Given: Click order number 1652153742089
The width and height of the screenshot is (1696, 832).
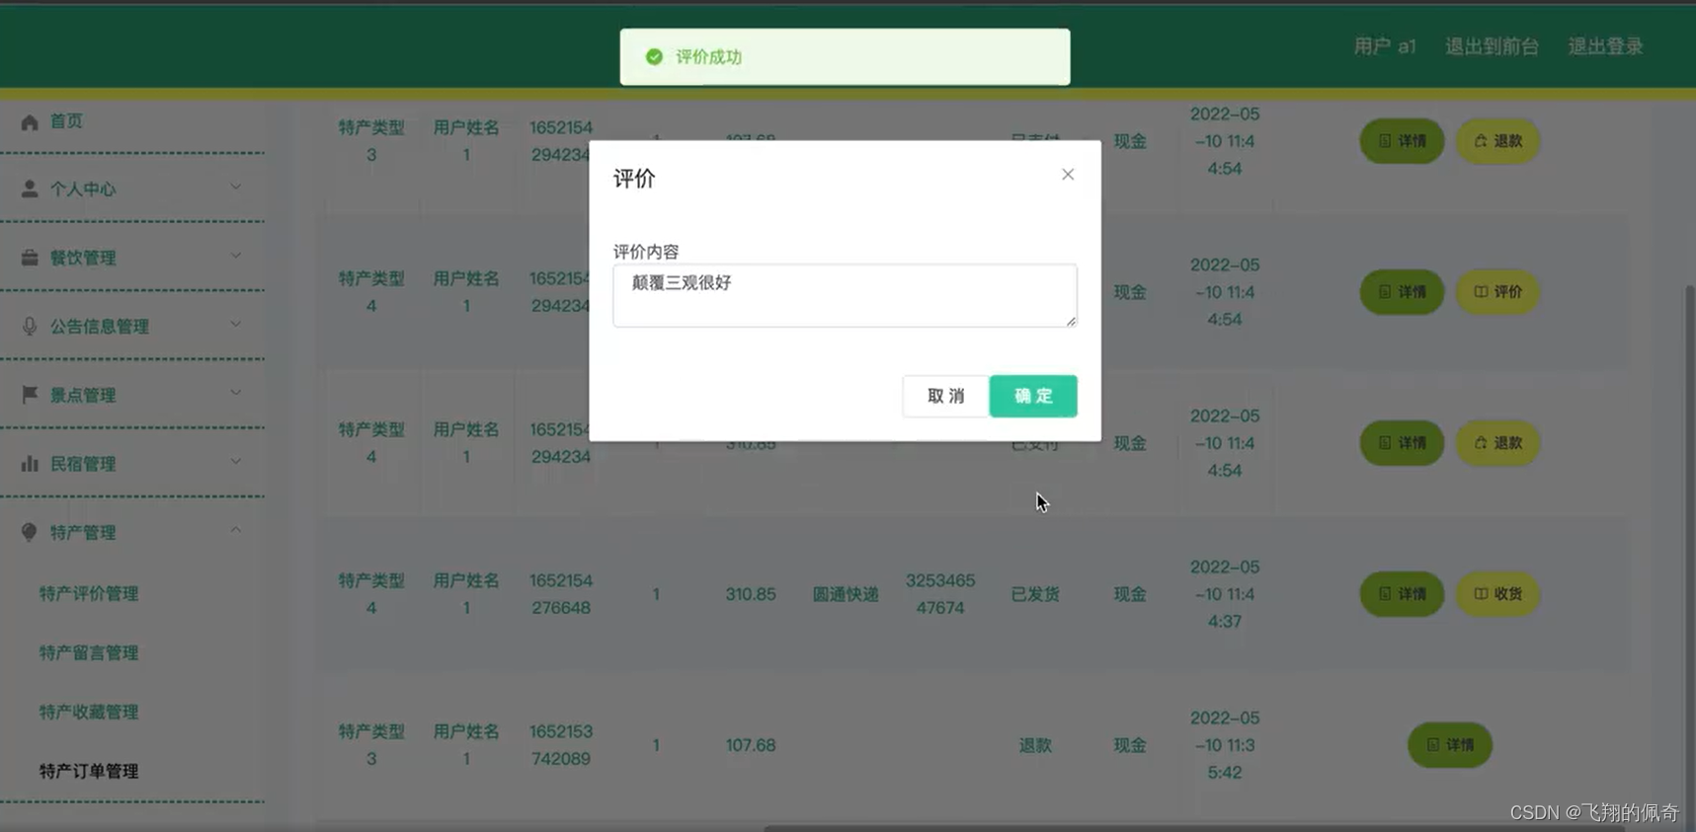Looking at the screenshot, I should click(561, 745).
